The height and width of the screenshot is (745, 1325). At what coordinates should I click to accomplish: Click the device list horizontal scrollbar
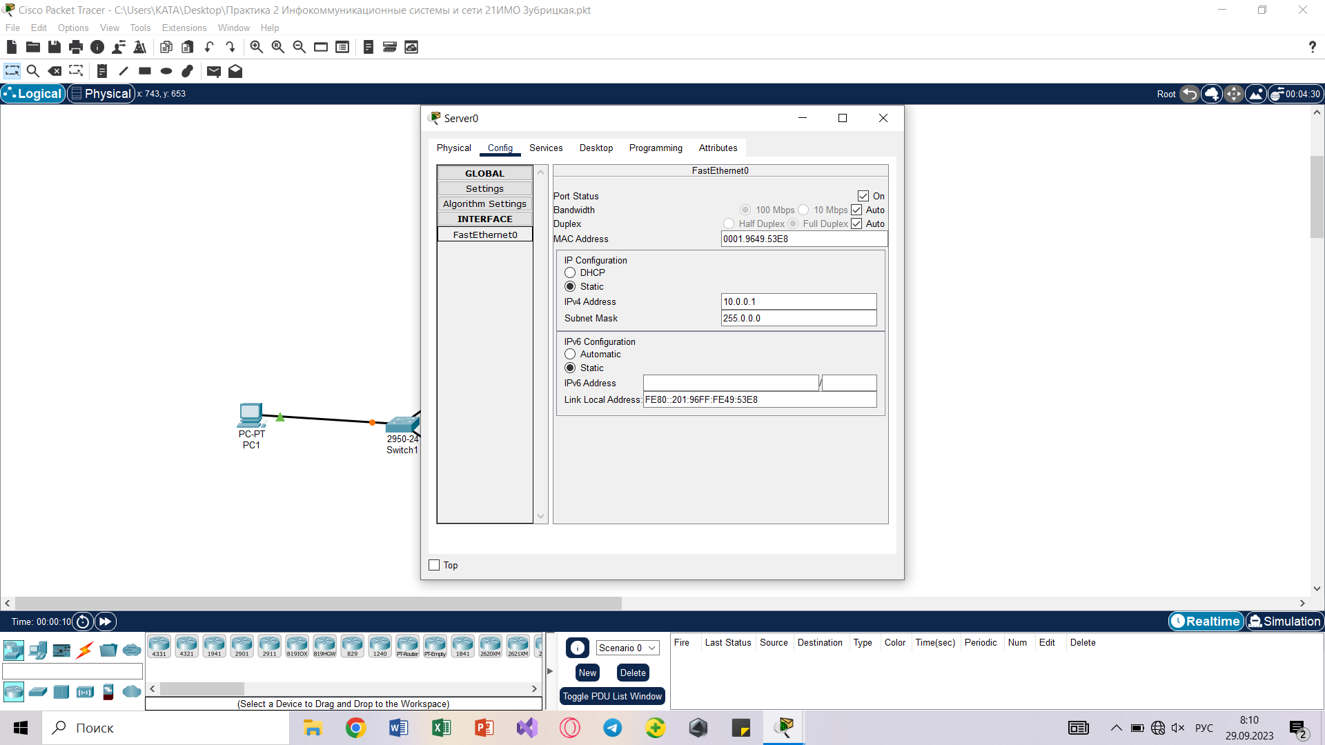click(x=202, y=688)
